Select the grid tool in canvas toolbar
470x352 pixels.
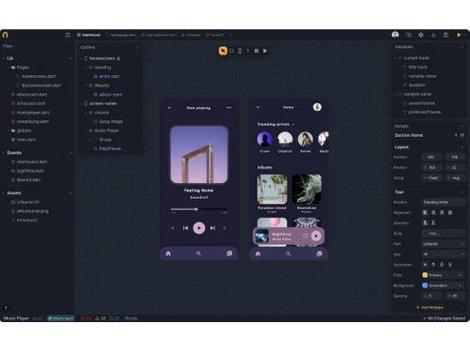[x=257, y=51]
